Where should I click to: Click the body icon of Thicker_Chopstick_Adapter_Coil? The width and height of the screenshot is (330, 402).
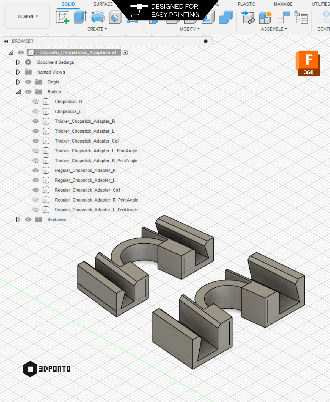point(46,141)
